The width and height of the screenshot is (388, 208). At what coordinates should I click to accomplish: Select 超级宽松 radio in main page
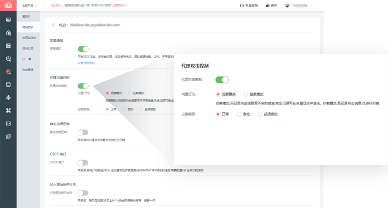pyautogui.click(x=141, y=109)
